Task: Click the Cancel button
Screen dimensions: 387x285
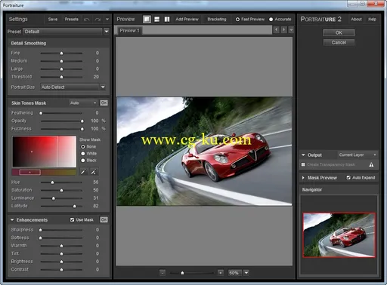Action: pyautogui.click(x=339, y=42)
